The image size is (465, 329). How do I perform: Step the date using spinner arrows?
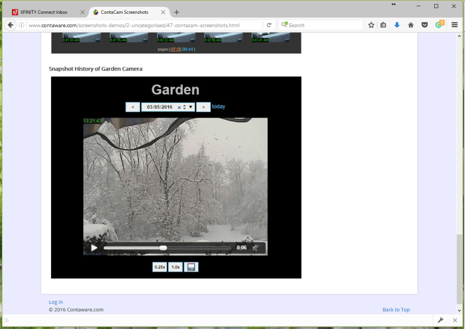[185, 107]
